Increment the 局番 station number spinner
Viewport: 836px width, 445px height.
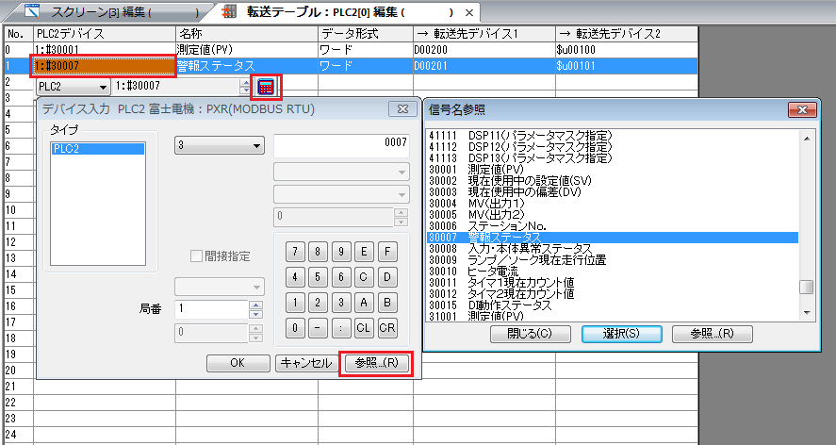tap(254, 305)
